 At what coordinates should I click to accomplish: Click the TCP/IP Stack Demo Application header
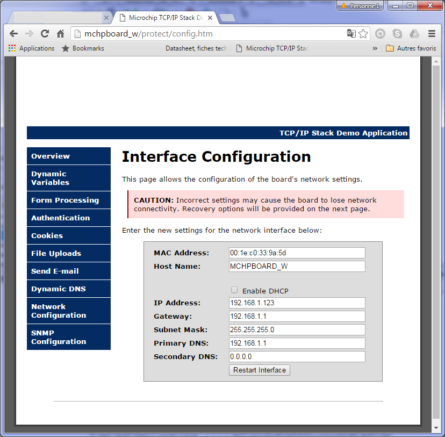(343, 133)
